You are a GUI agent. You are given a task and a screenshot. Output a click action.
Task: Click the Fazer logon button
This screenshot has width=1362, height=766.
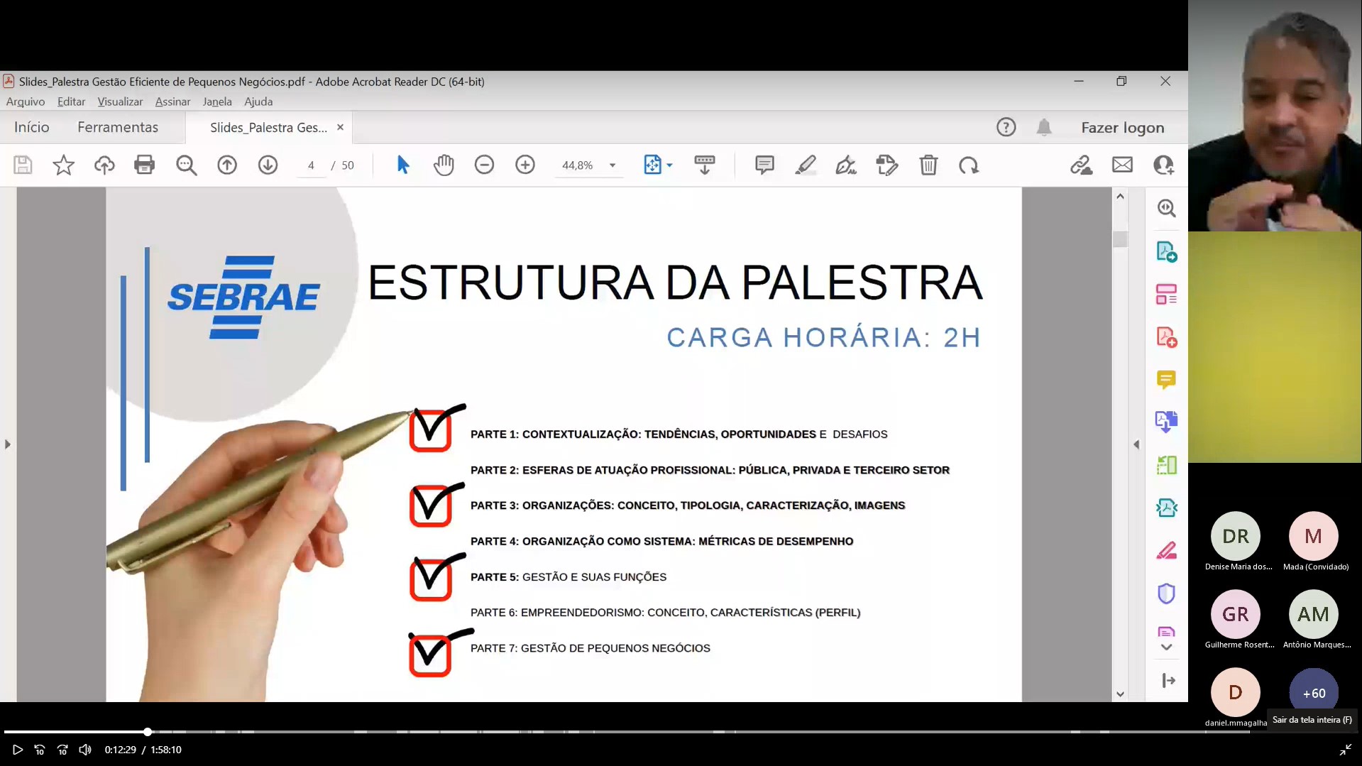coord(1122,128)
